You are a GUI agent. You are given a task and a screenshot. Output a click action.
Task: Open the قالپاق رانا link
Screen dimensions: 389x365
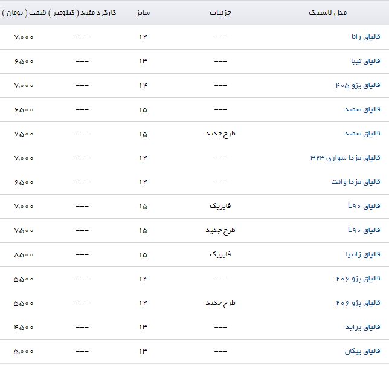pos(365,37)
